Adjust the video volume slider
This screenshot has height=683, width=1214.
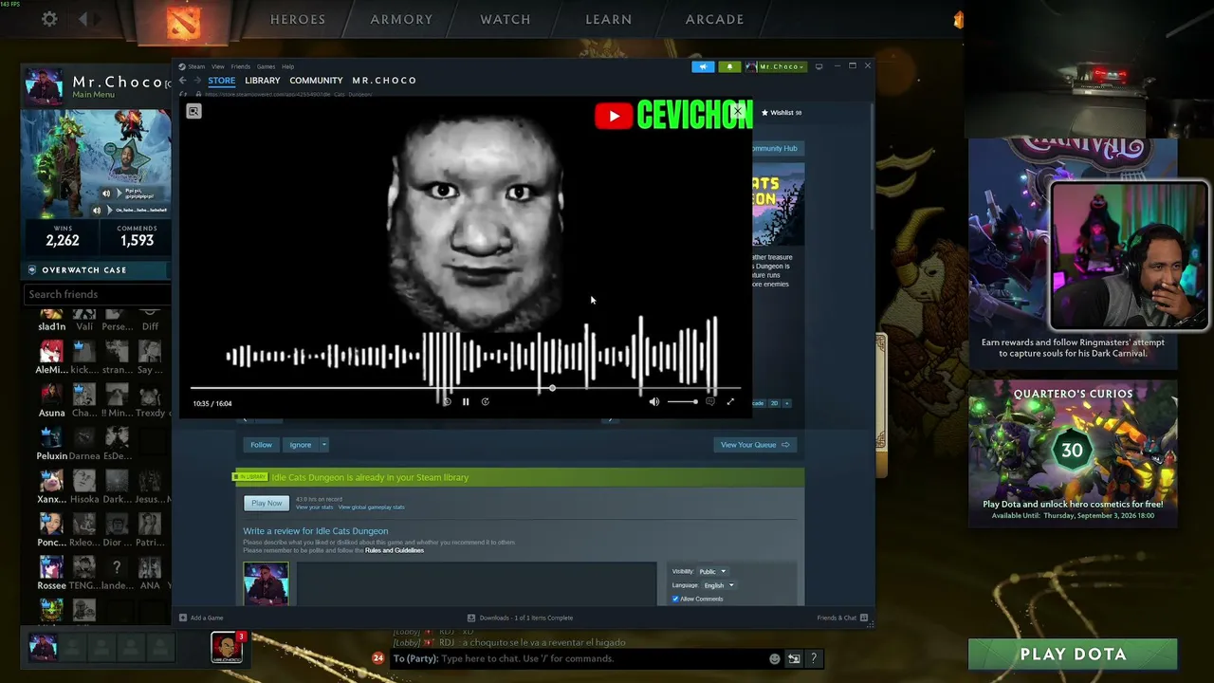(x=682, y=402)
